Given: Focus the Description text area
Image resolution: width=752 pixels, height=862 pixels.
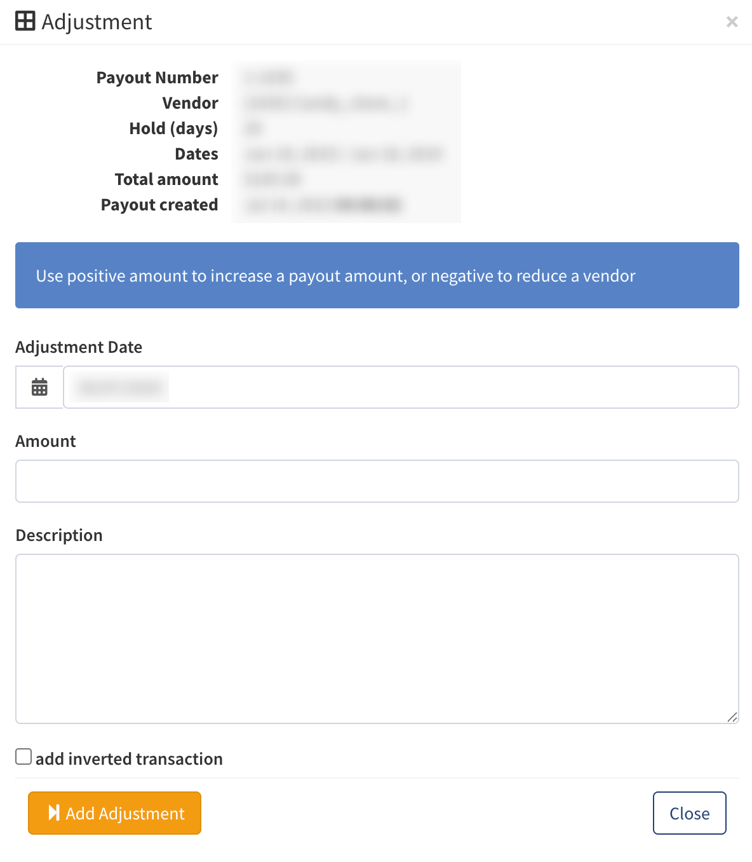Looking at the screenshot, I should click(377, 639).
